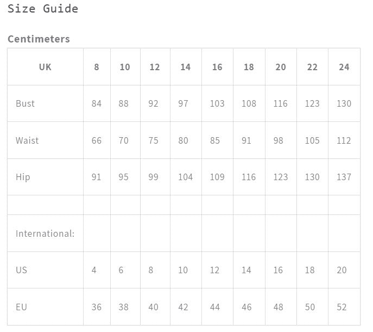
Task: Click the Centimeters label above table
Action: (39, 39)
